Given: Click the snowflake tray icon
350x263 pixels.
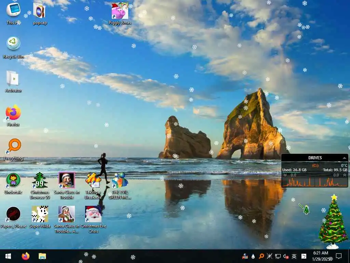Looking at the screenshot, I should tap(269, 256).
